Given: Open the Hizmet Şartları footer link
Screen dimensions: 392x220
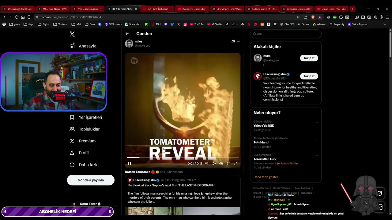Looking at the screenshot, I should (x=261, y=188).
